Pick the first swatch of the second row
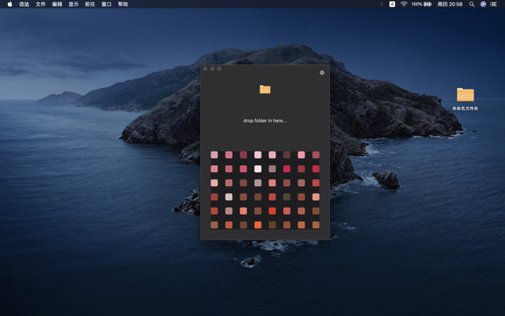Screen dimensions: 505x316 click(214, 169)
